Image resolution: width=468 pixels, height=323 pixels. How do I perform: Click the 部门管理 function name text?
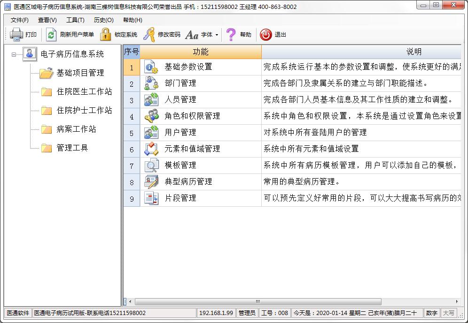pyautogui.click(x=180, y=83)
